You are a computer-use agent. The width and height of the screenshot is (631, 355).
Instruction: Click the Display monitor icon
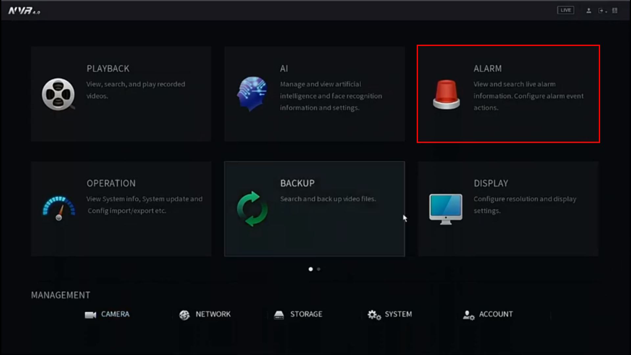point(446,209)
